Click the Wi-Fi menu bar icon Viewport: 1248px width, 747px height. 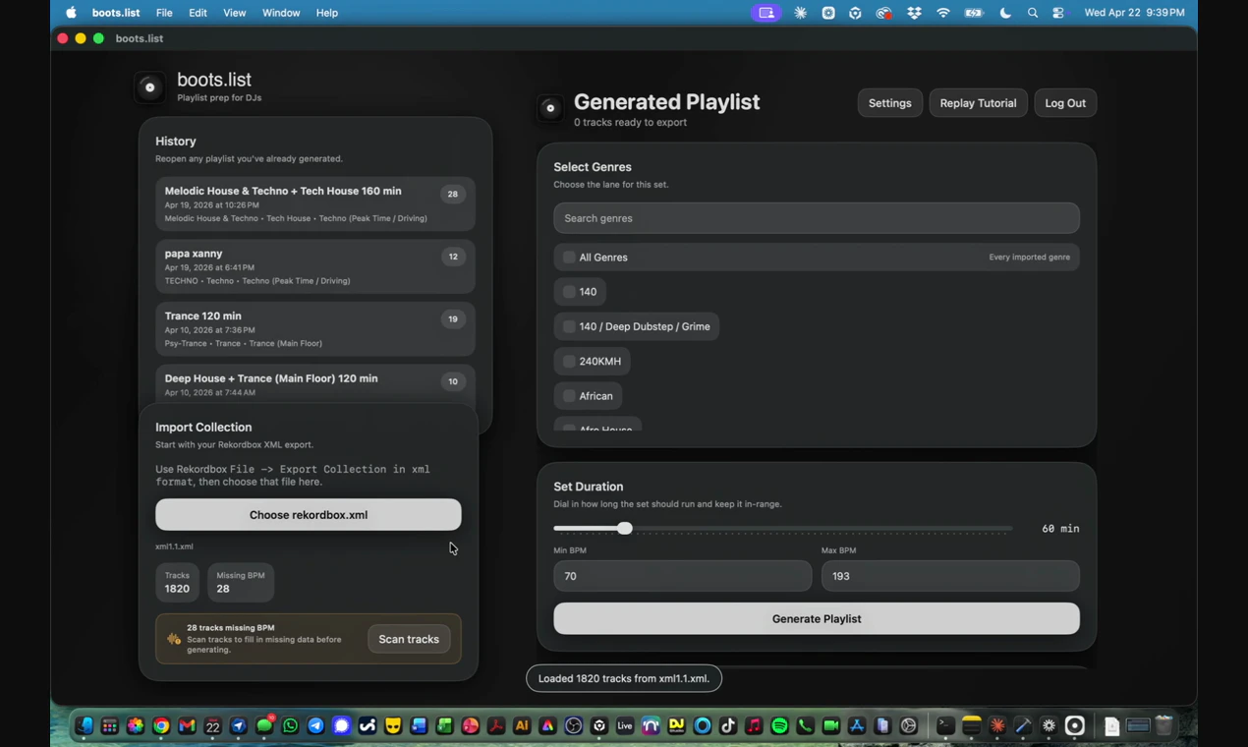click(942, 13)
